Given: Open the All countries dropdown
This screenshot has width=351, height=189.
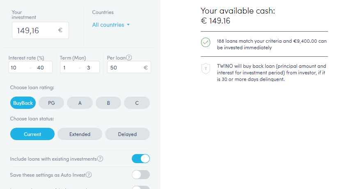Looking at the screenshot, I should (x=111, y=25).
